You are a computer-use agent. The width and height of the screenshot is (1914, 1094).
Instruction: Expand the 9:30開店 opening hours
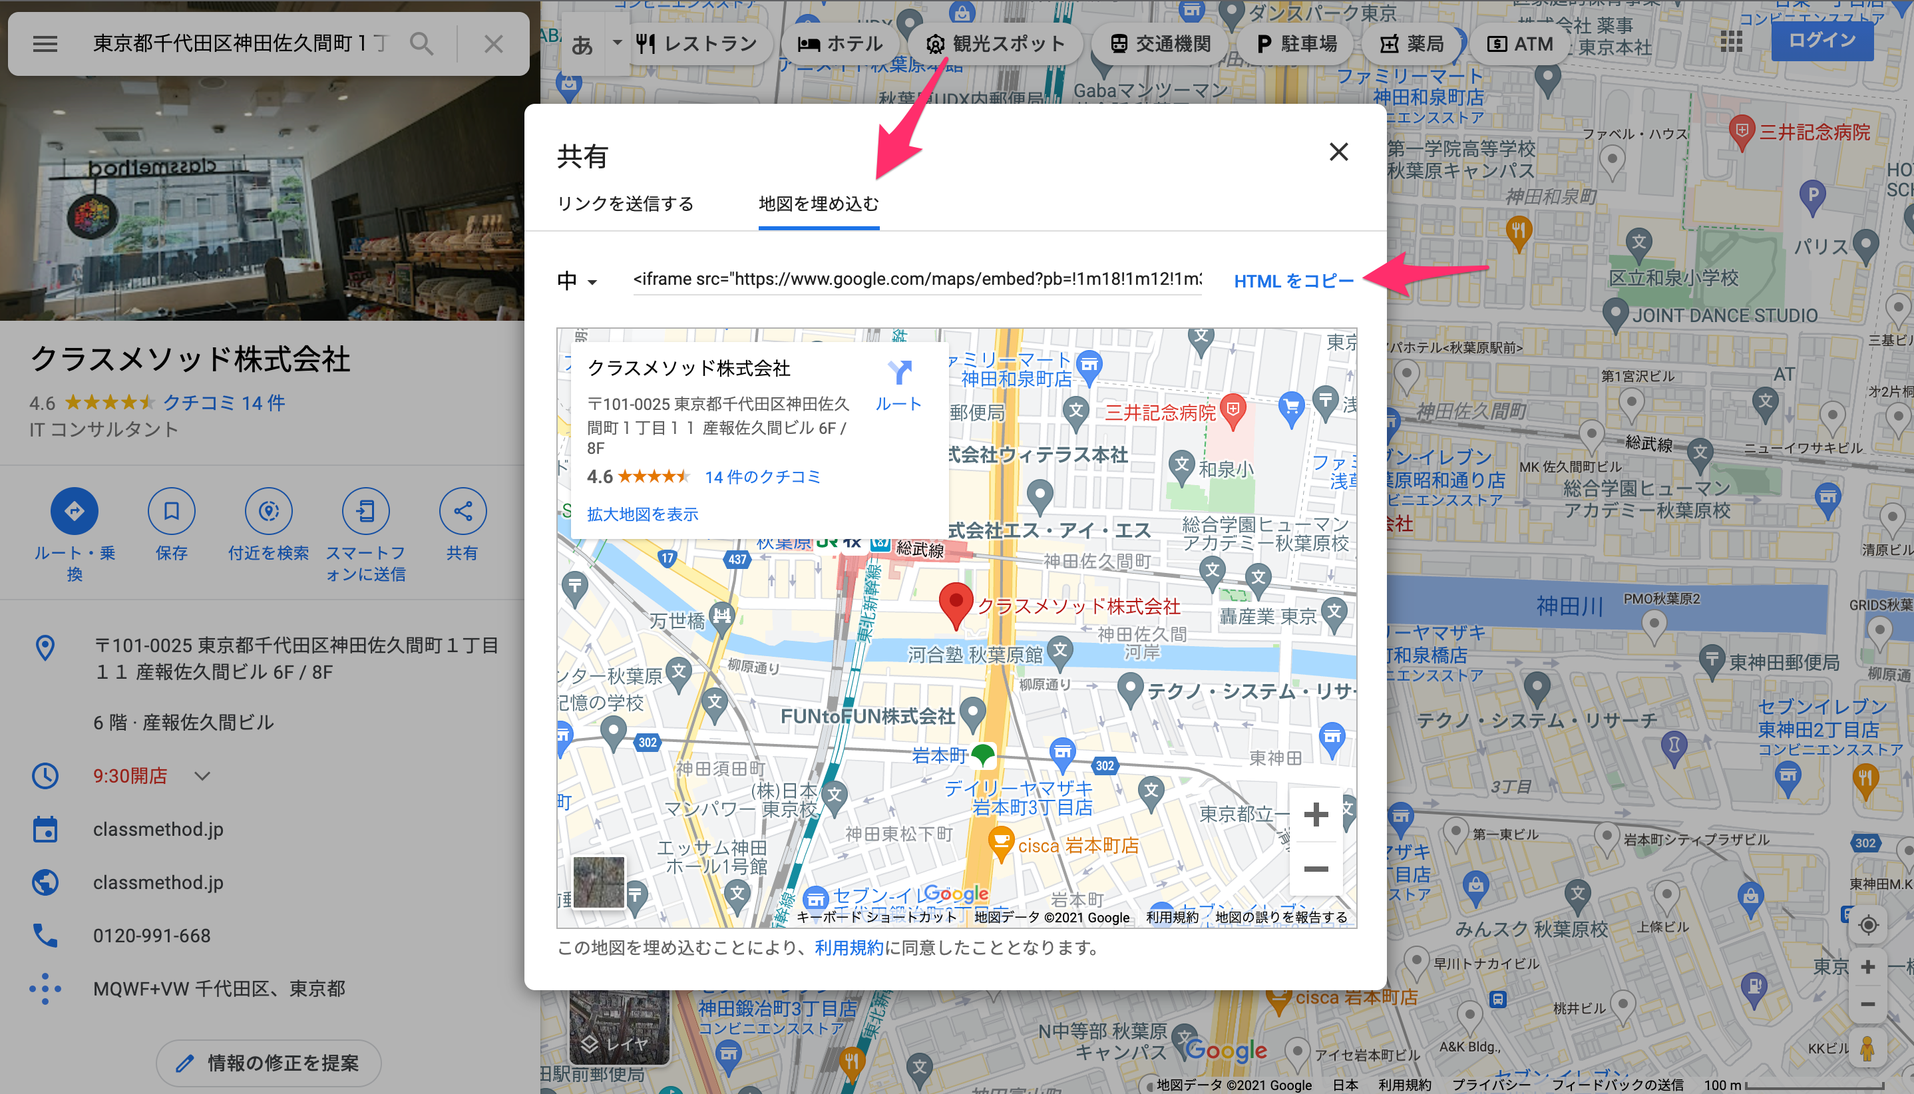[x=202, y=775]
